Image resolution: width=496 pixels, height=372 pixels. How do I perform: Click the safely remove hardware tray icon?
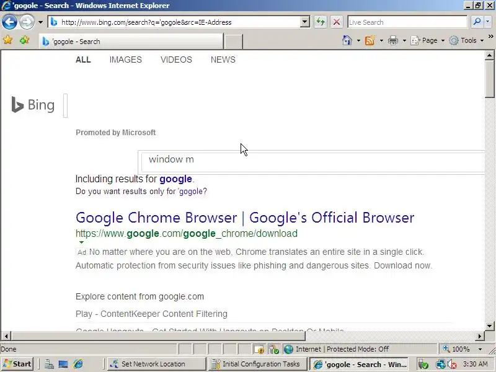tap(423, 365)
